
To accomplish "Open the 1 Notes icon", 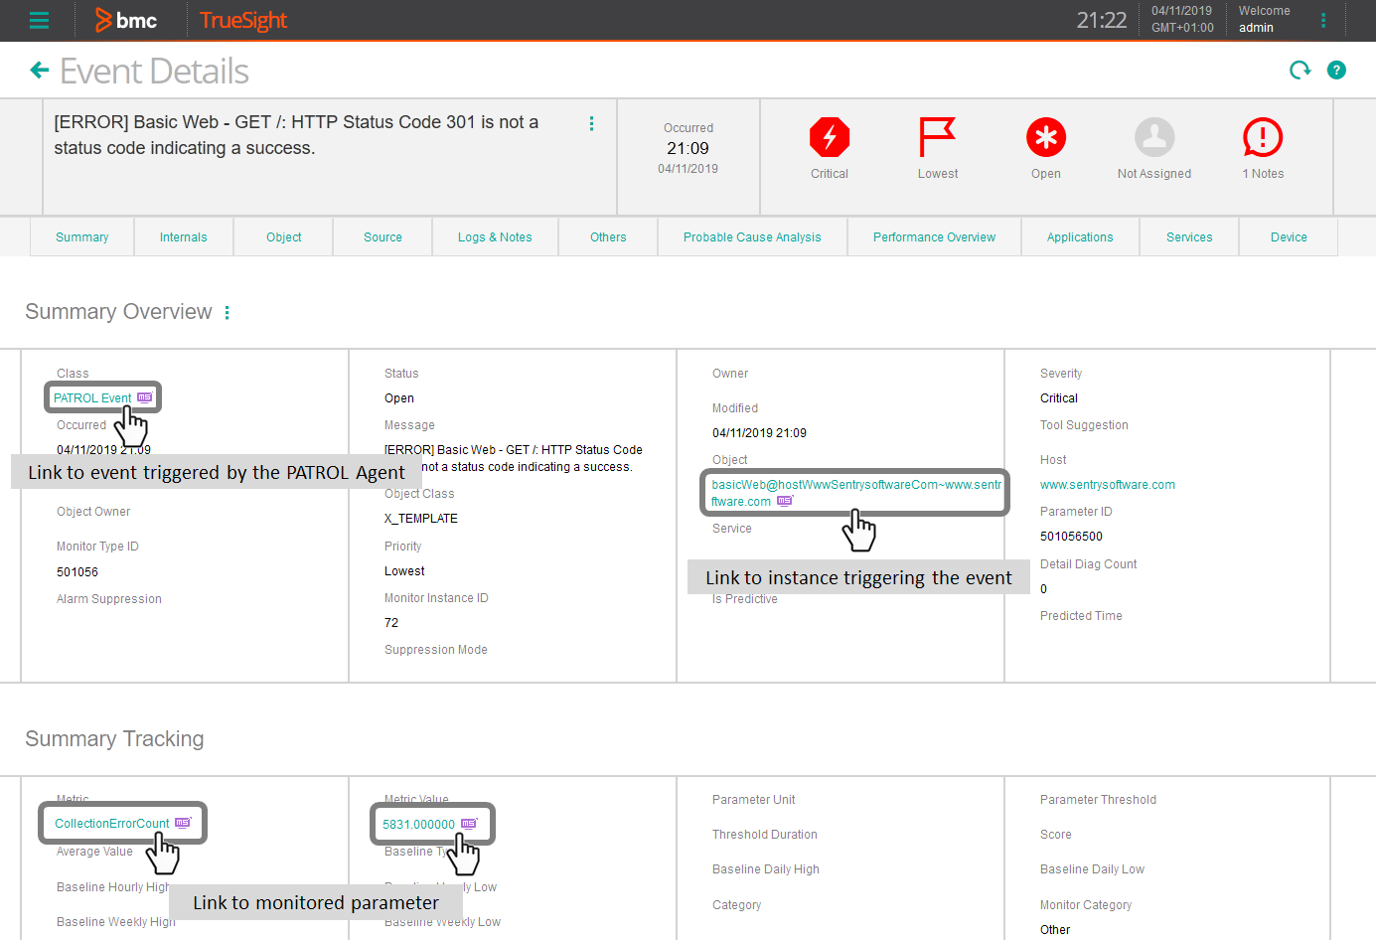I will [x=1262, y=138].
